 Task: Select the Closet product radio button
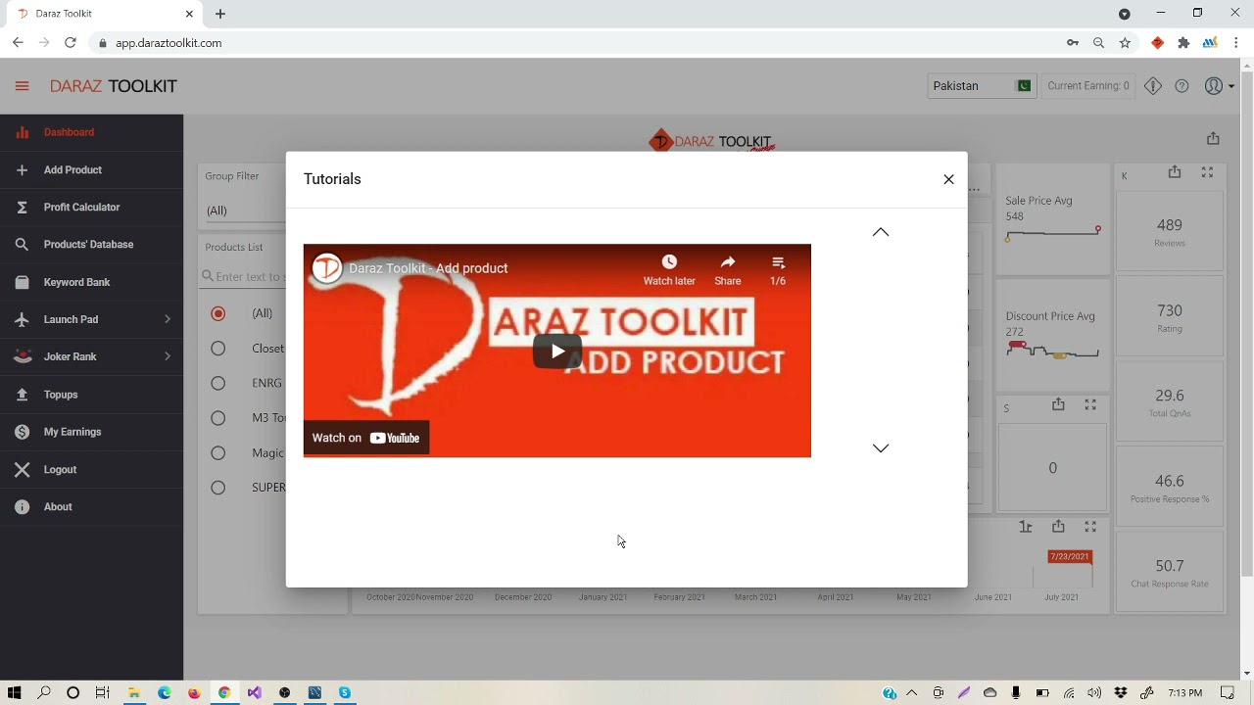(217, 349)
